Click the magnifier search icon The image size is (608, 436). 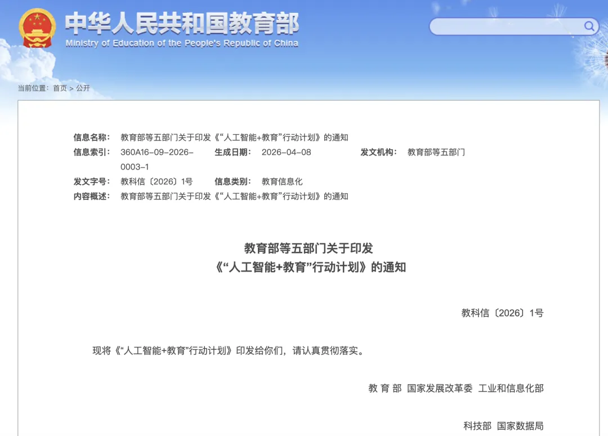[x=589, y=26]
